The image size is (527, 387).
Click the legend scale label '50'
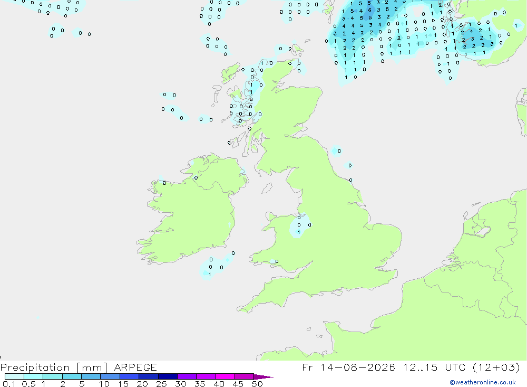(258, 384)
